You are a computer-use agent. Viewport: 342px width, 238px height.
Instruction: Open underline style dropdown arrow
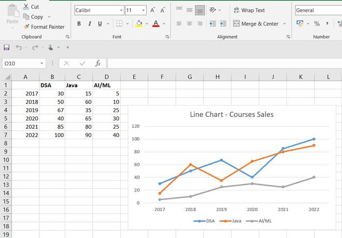(x=108, y=23)
